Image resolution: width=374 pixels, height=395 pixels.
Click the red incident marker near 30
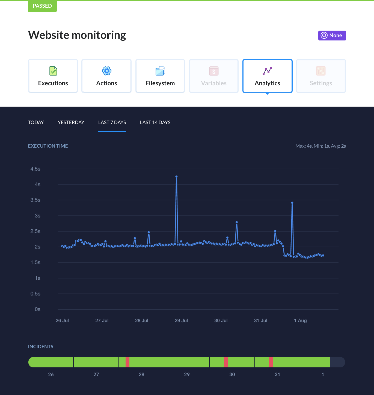click(x=226, y=362)
